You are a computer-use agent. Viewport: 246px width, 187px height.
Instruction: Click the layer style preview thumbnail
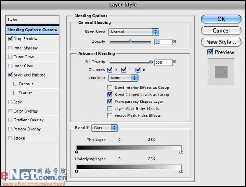pos(221,71)
